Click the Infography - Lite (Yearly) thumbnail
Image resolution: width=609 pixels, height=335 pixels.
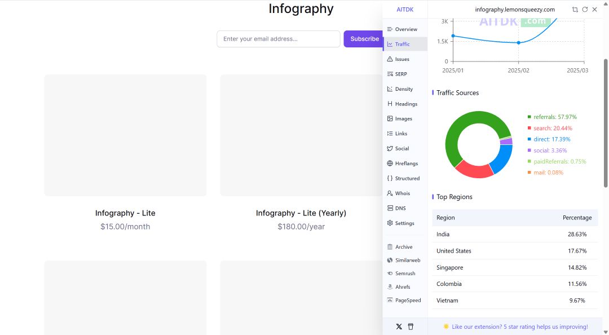pyautogui.click(x=301, y=135)
